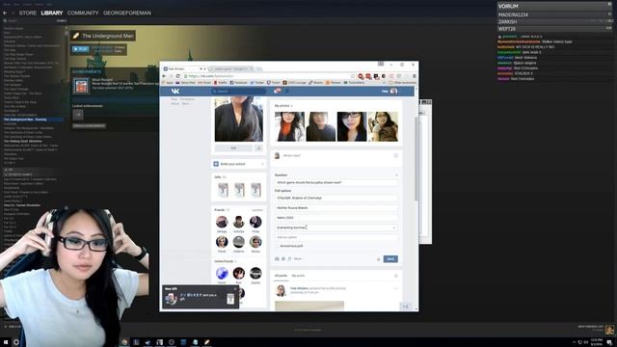The width and height of the screenshot is (617, 347).
Task: Attach music note icon in post composer
Action: tap(289, 259)
